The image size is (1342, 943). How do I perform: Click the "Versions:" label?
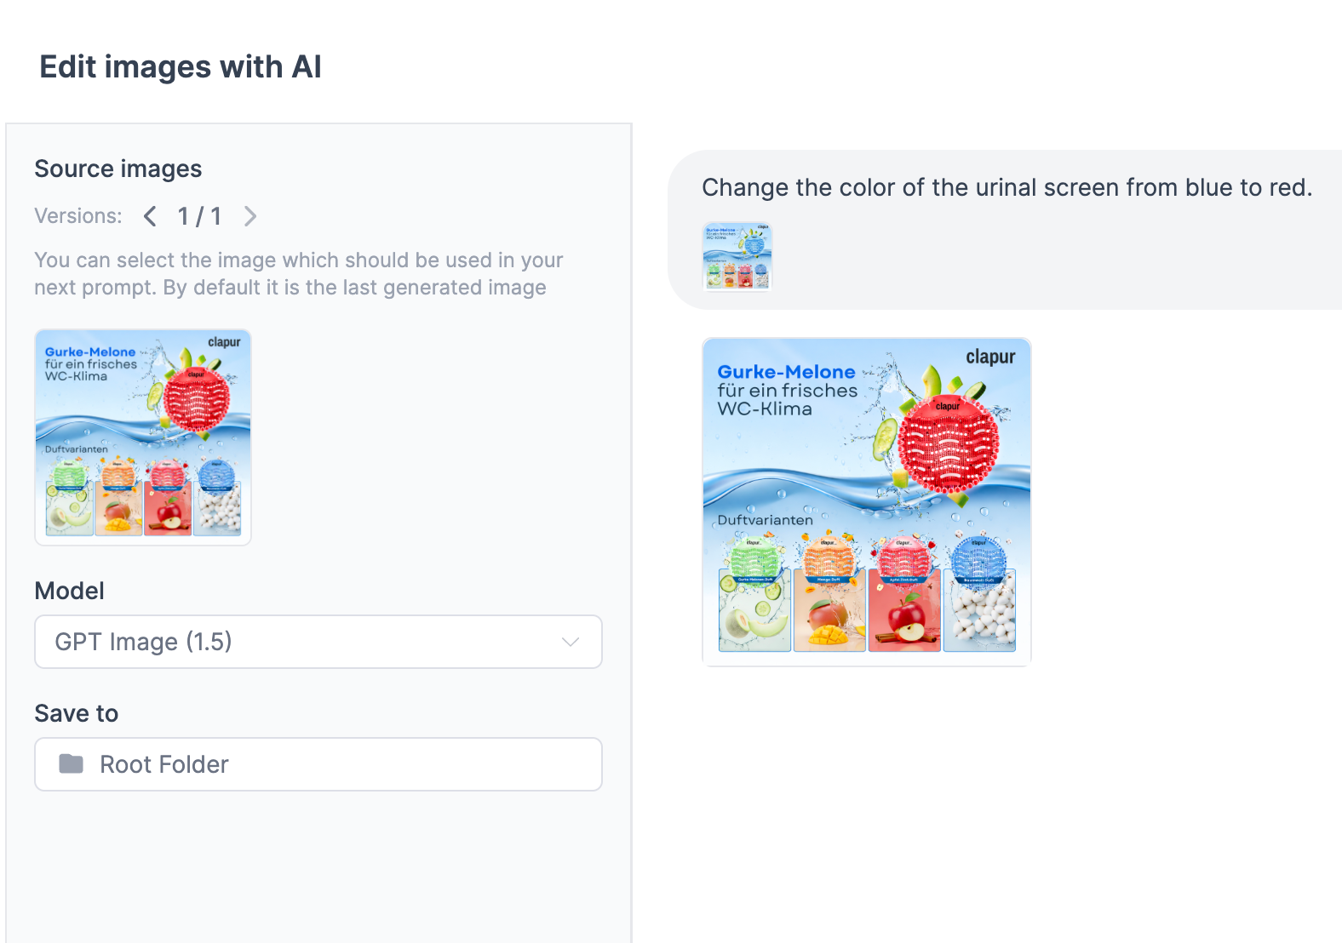pos(78,216)
